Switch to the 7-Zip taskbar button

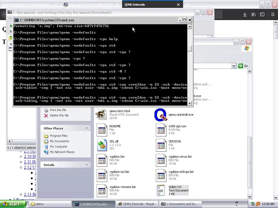180,204
